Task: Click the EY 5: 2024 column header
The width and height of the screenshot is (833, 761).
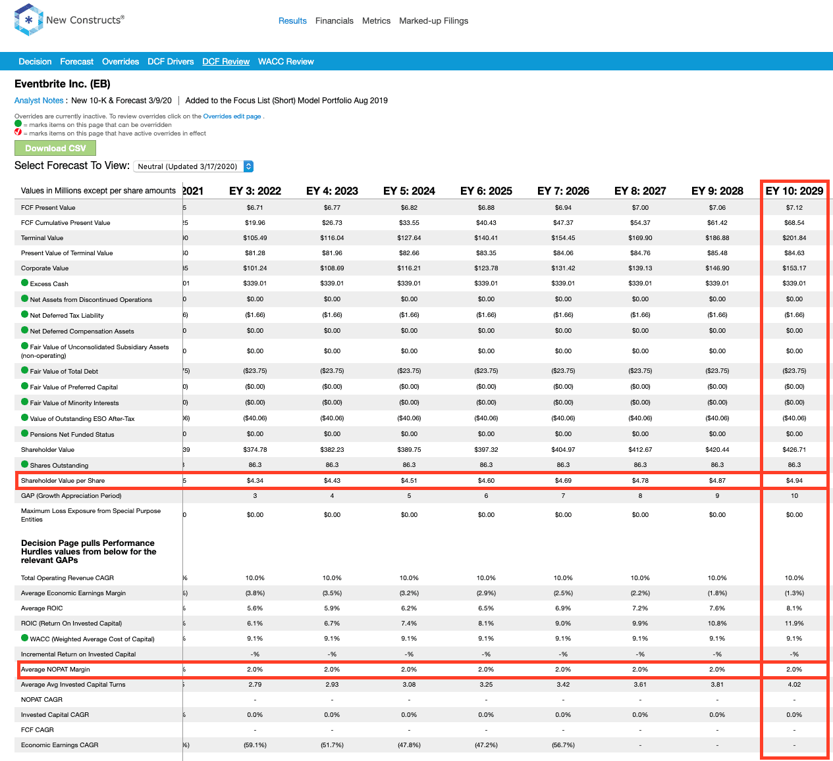Action: point(409,191)
